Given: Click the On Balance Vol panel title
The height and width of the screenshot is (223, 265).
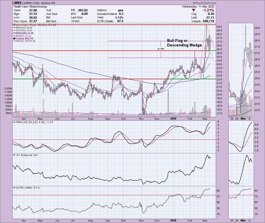Looking at the screenshot, I should 27,155.
